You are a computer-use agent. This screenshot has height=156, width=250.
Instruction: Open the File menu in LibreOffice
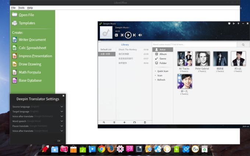click(x=13, y=8)
